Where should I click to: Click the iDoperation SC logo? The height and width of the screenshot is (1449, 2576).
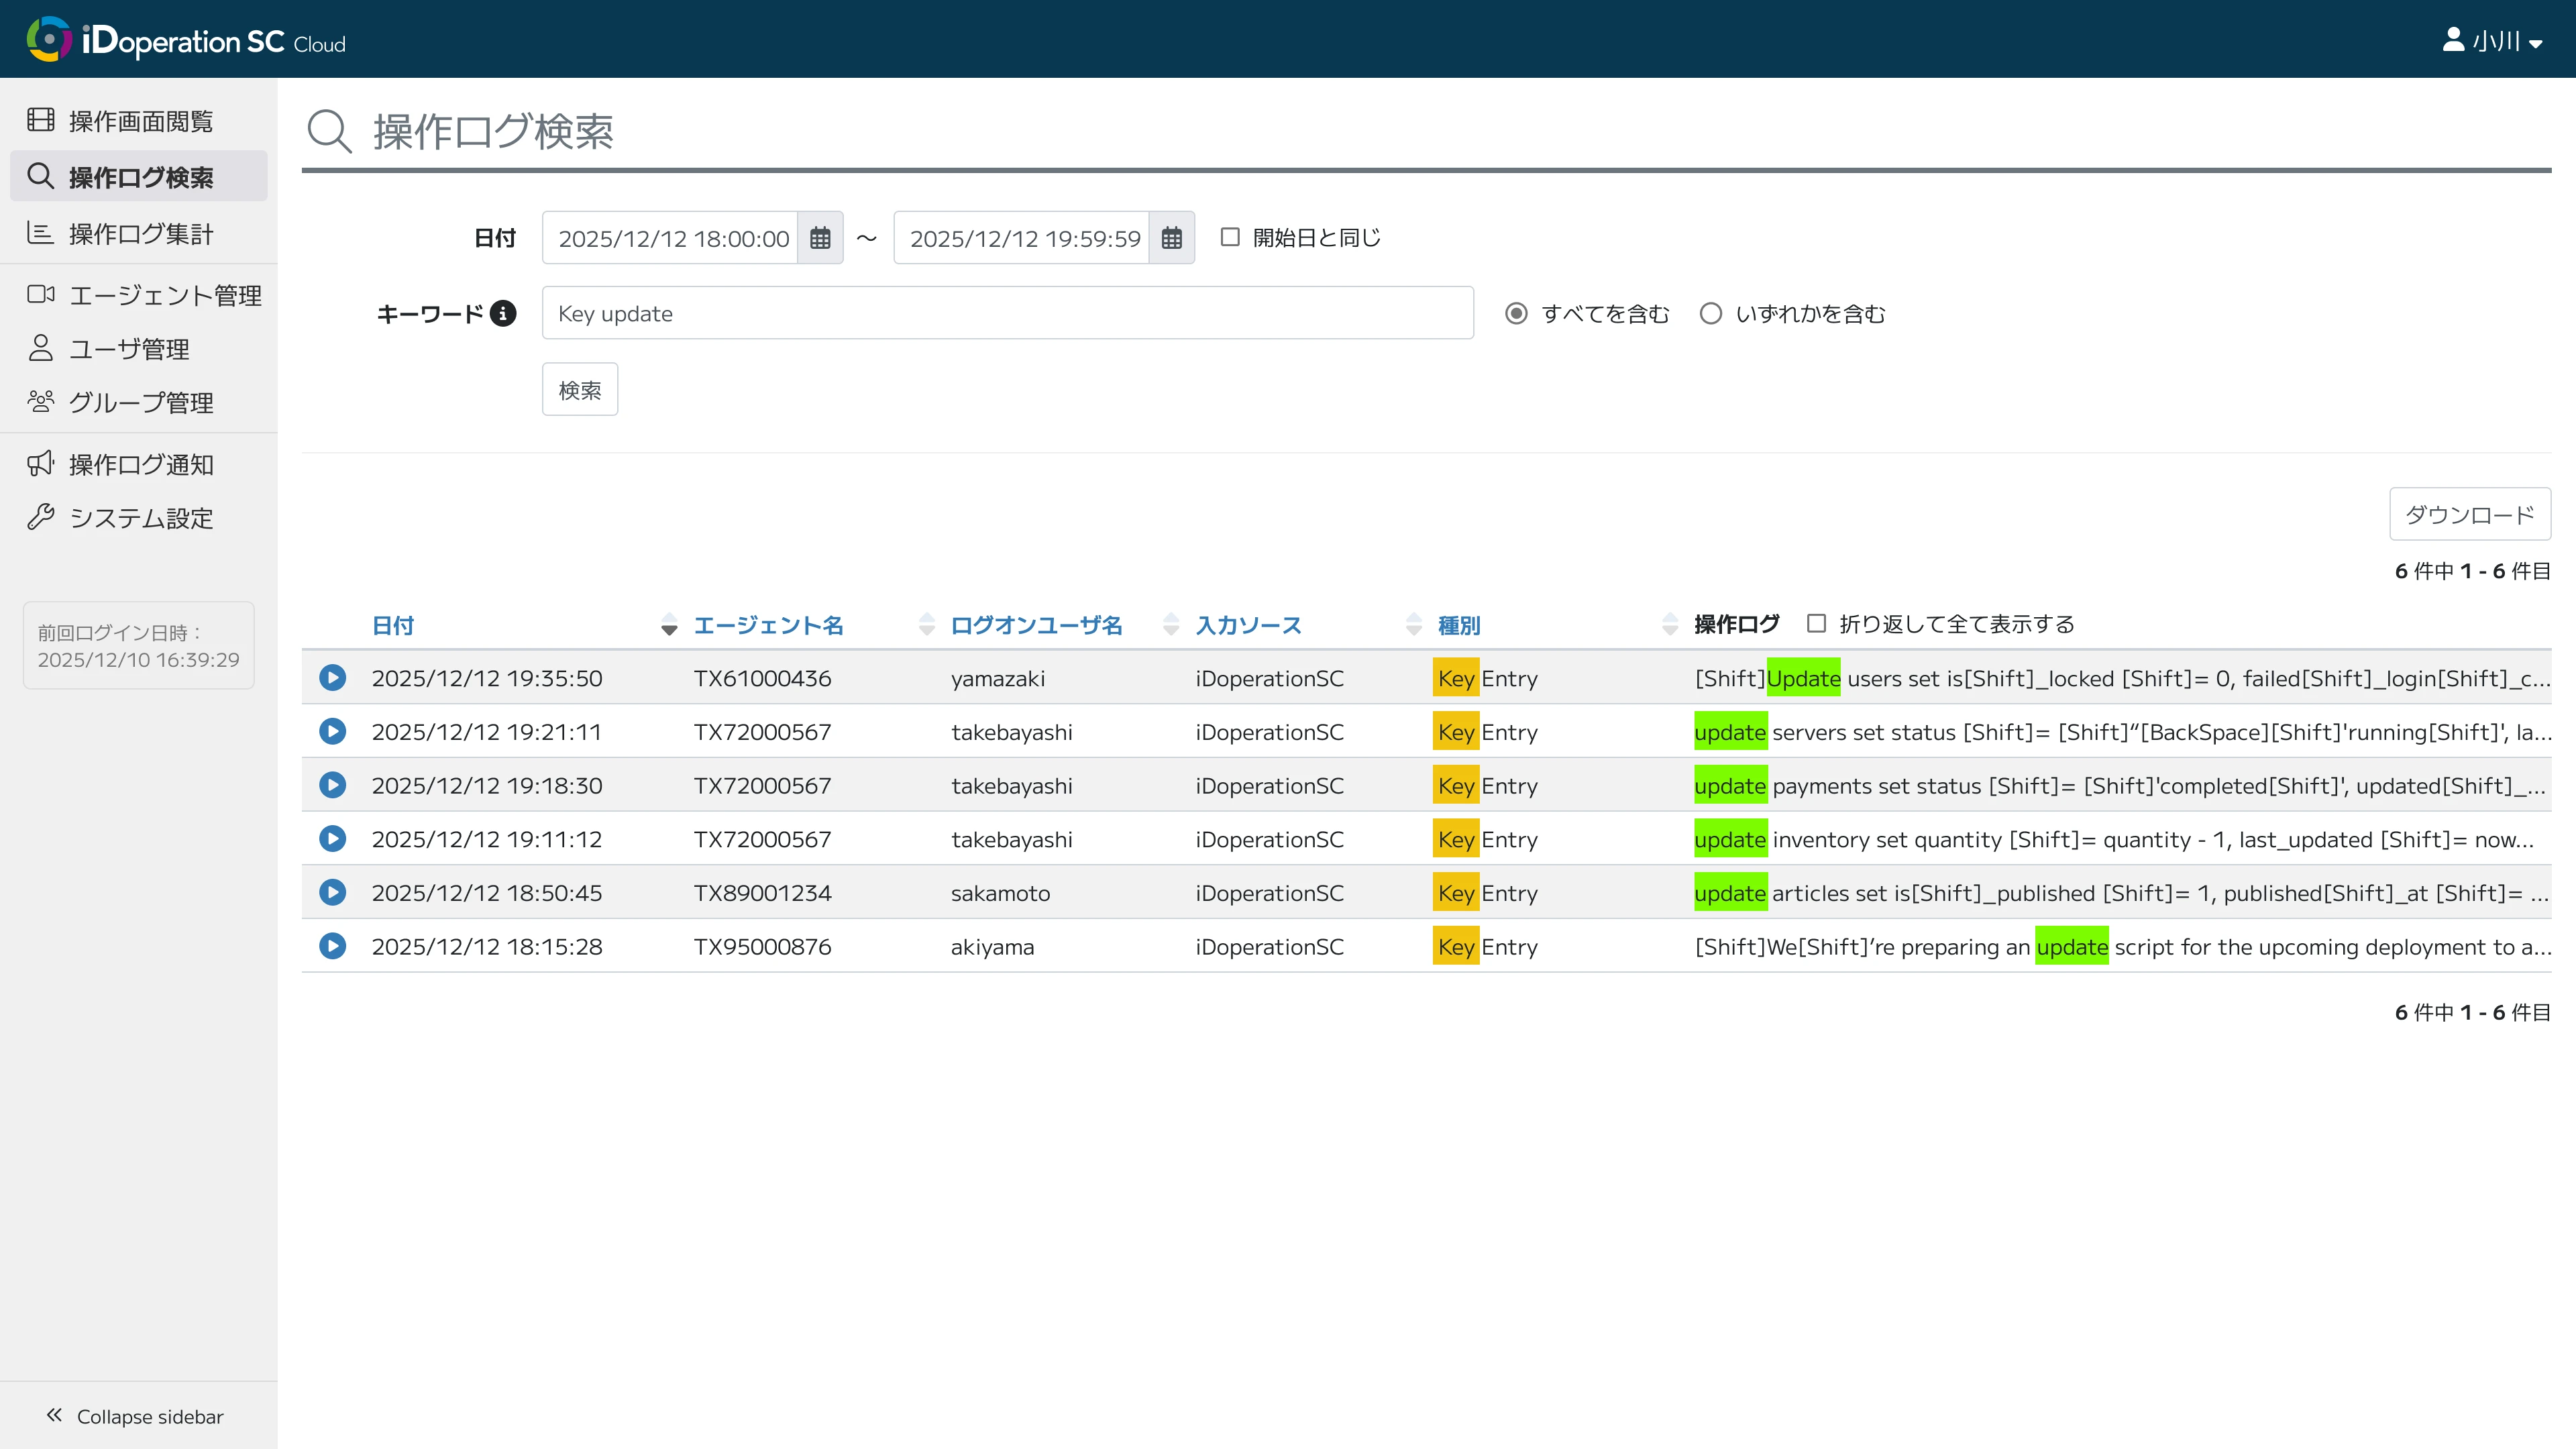pos(186,40)
